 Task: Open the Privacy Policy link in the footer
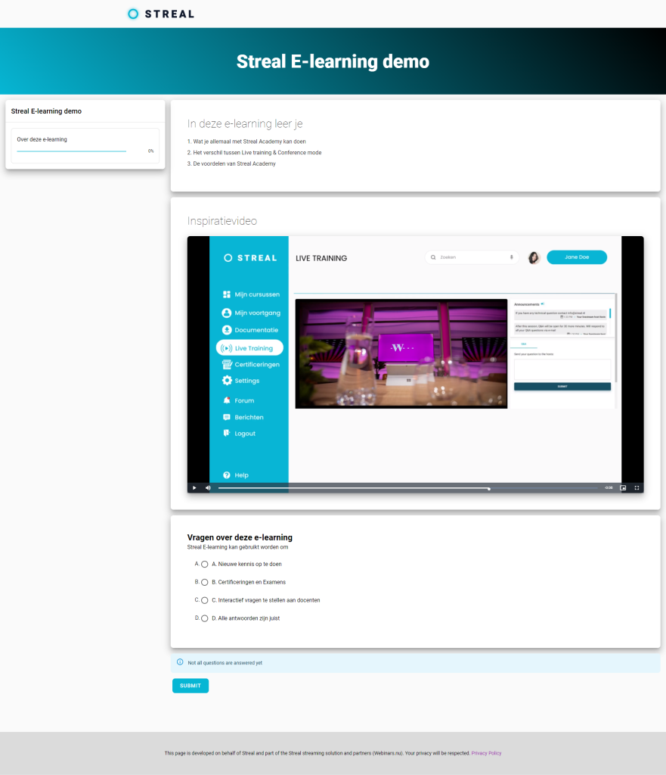coord(486,753)
